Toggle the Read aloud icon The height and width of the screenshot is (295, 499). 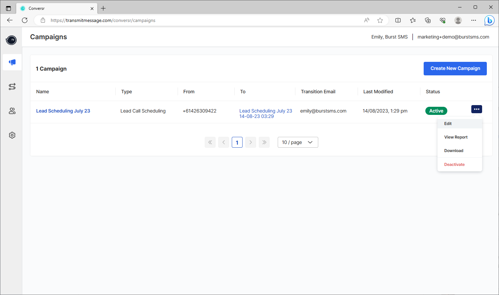point(367,20)
